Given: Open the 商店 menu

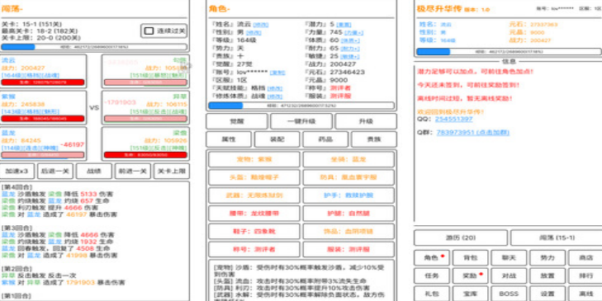Looking at the screenshot, I should [x=585, y=257].
